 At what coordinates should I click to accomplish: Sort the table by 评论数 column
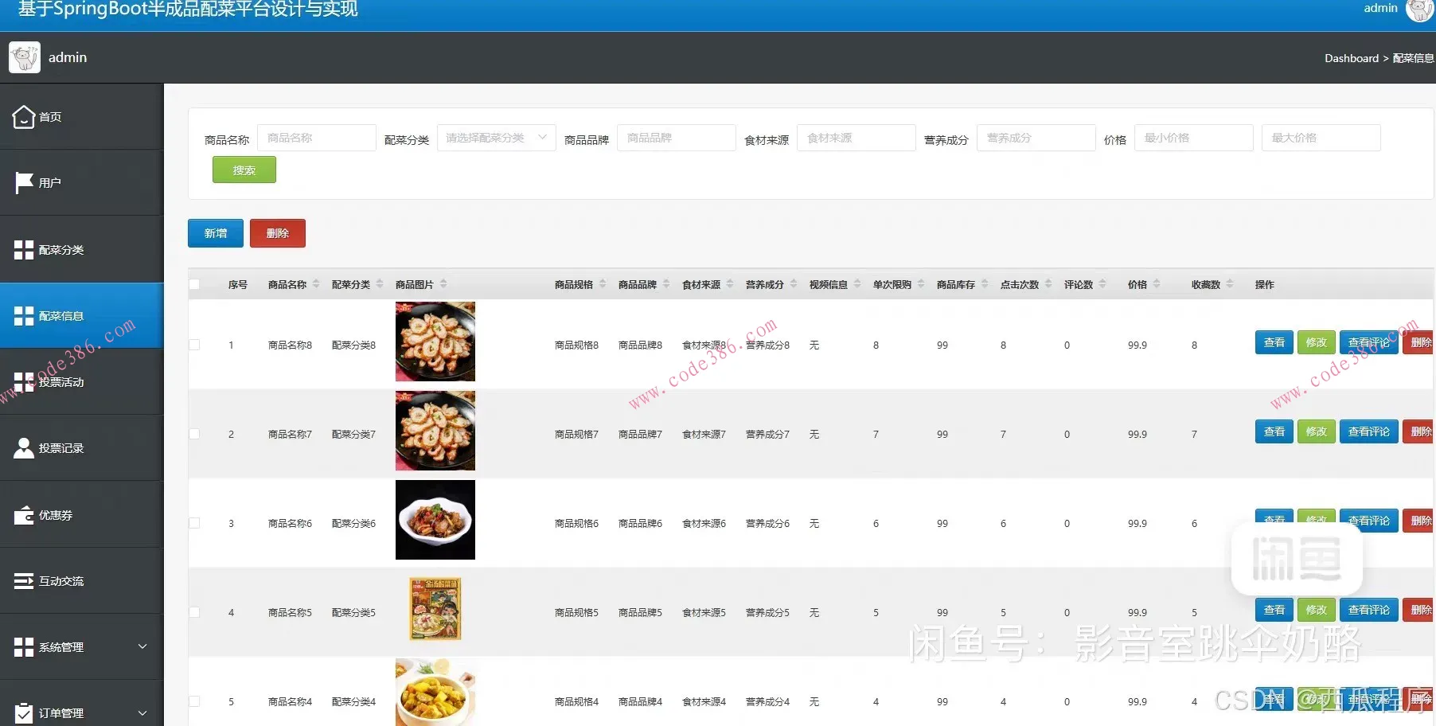(1102, 284)
